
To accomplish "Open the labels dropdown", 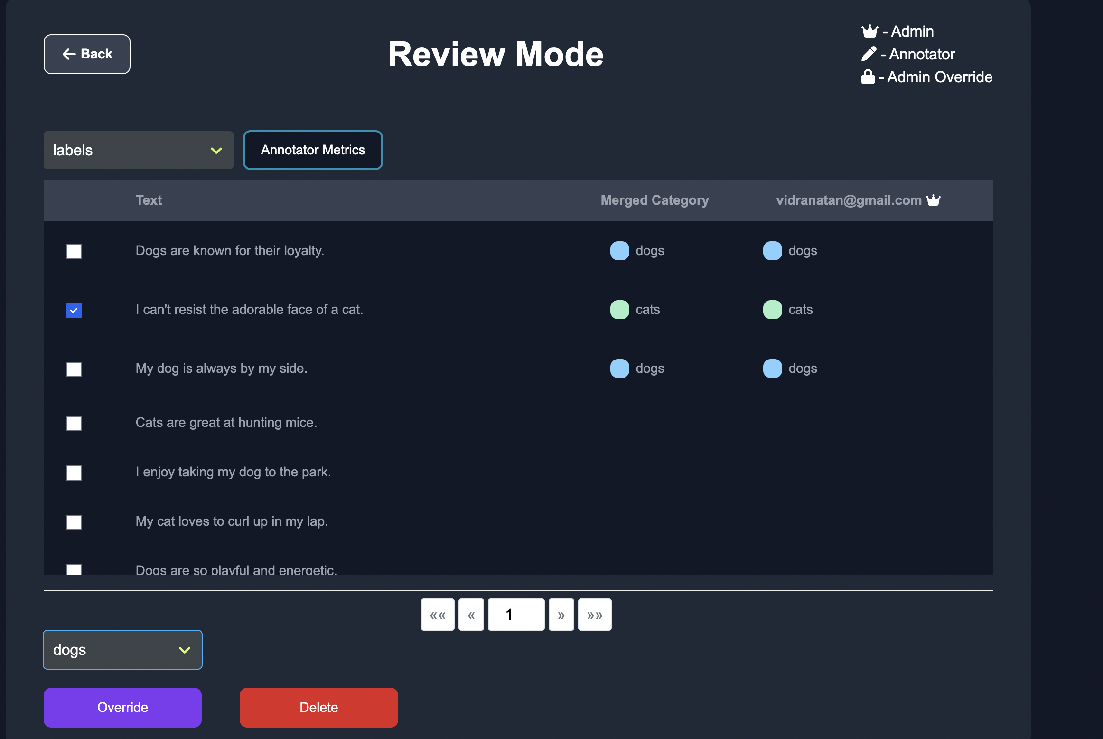I will tap(138, 150).
